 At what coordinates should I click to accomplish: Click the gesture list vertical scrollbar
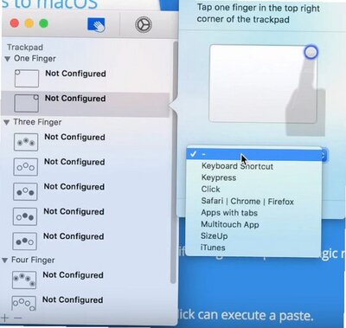[x=173, y=162]
